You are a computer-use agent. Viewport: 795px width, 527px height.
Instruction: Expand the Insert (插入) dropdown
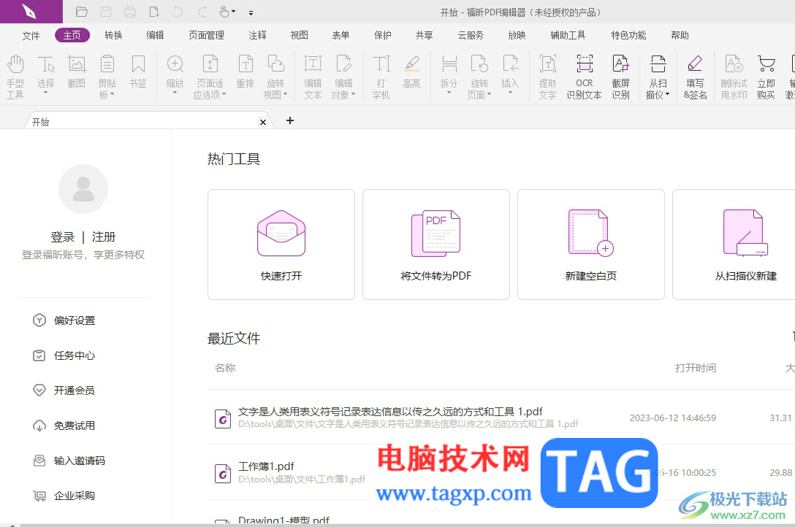coord(510,93)
